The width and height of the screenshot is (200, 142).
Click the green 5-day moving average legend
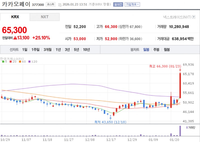(4, 62)
